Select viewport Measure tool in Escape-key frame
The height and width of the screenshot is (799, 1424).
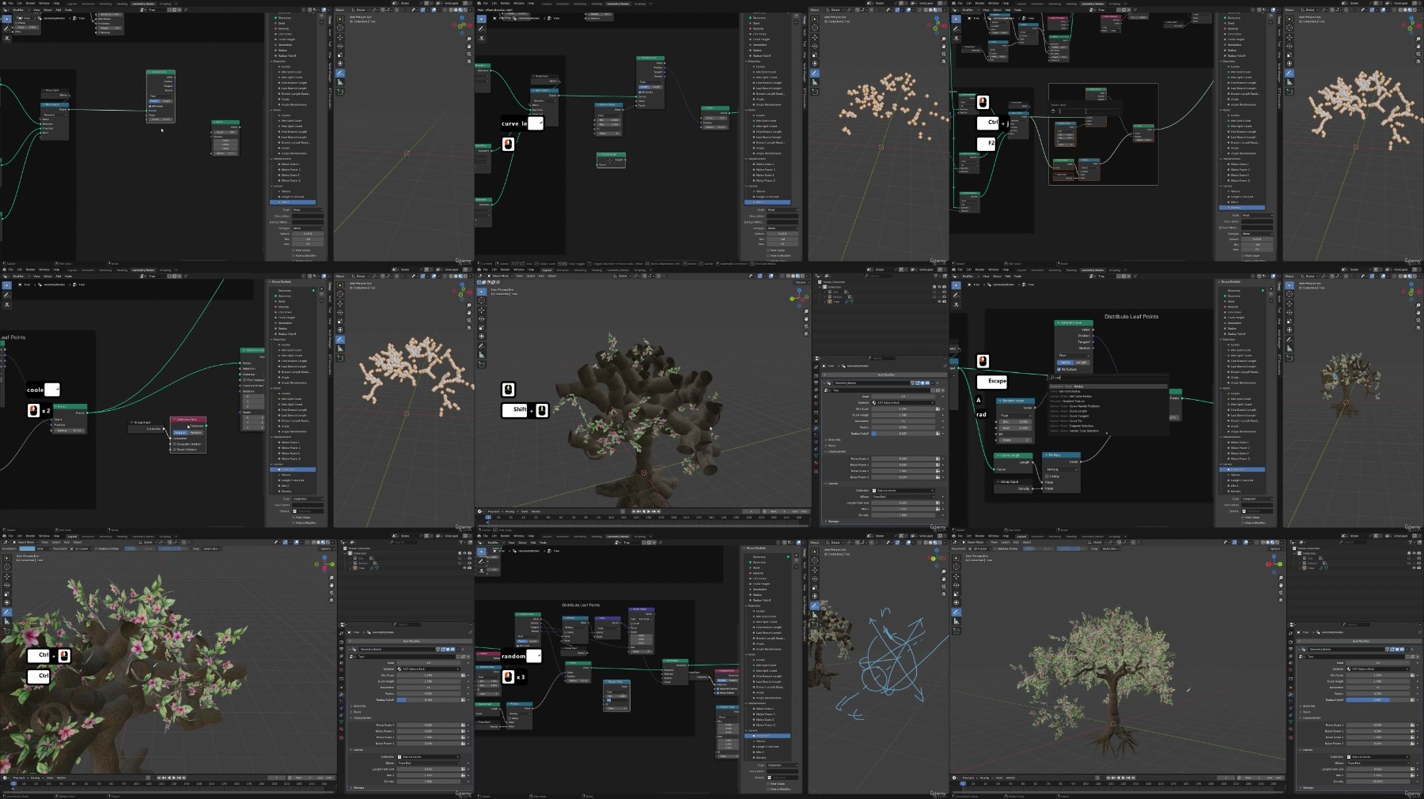pyautogui.click(x=1289, y=348)
